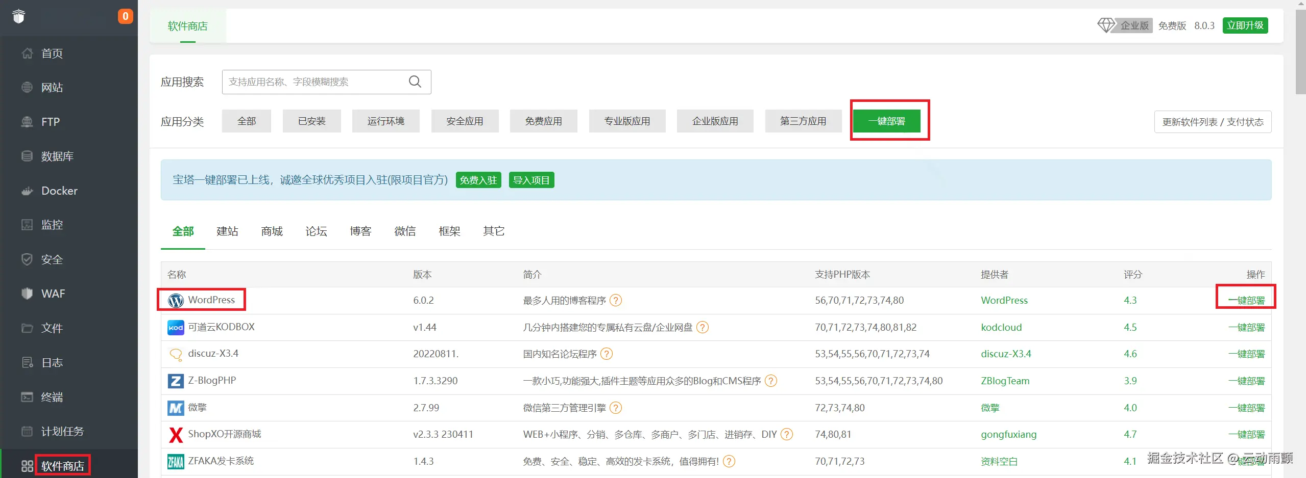Click the calendar icon beside 计划任务
The image size is (1306, 478).
click(27, 431)
